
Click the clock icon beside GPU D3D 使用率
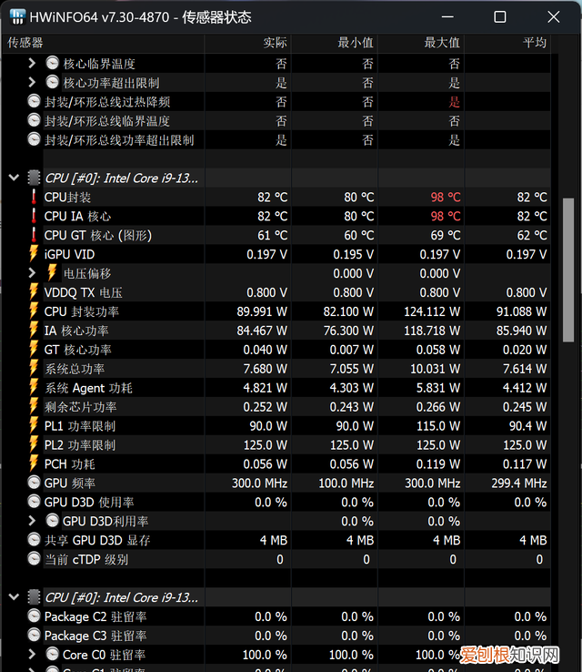tap(34, 502)
